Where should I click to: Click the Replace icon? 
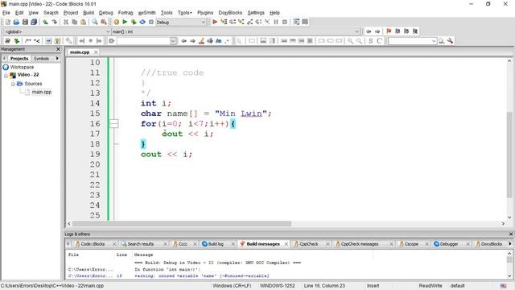coord(104,22)
